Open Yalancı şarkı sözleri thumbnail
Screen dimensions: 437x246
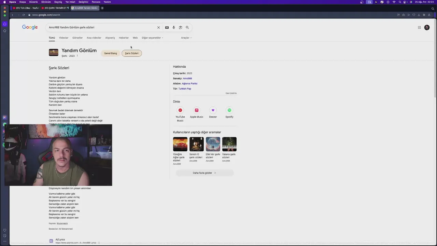tap(229, 144)
